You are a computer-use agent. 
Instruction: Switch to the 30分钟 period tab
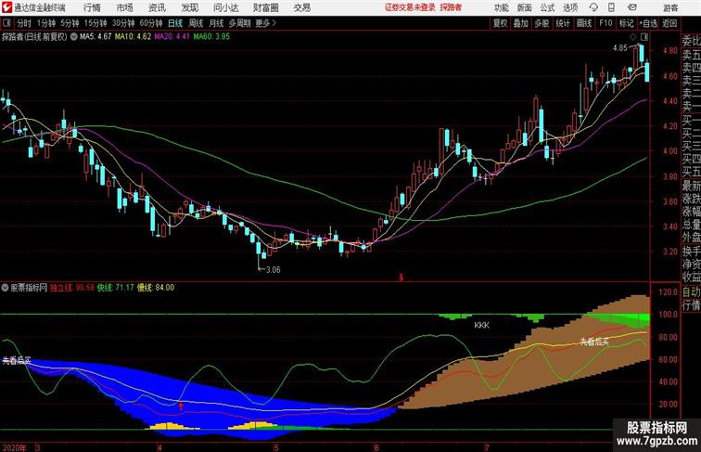[123, 23]
